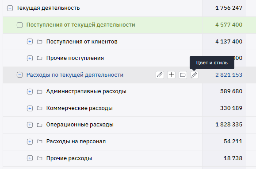256x169 pixels.
Task: Click the 4 577 400 green total cell
Action: [x=224, y=25]
